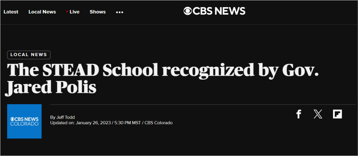Click the eye icon inside the blue Colorado tile
This screenshot has width=358, height=156.
click(13, 119)
